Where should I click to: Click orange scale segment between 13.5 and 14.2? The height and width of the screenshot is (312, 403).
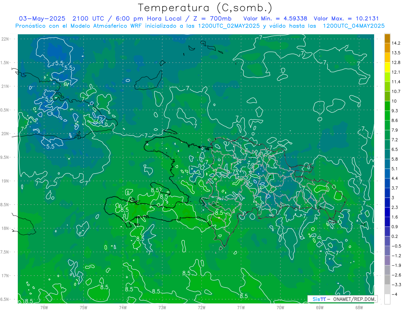(x=387, y=48)
